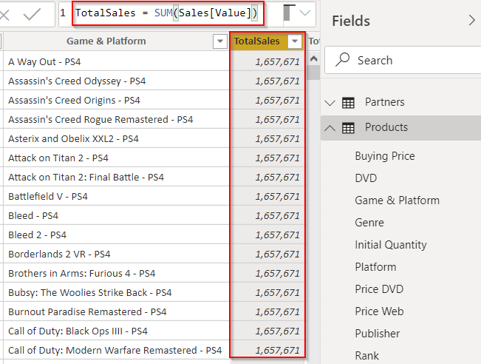Click the magnifier icon in Fields search

341,61
